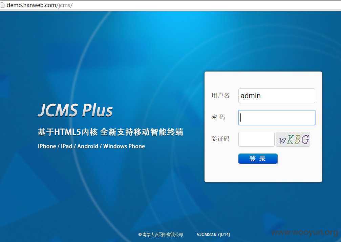Click the JCMS Plus logo text
The image size is (341, 242).
75,110
